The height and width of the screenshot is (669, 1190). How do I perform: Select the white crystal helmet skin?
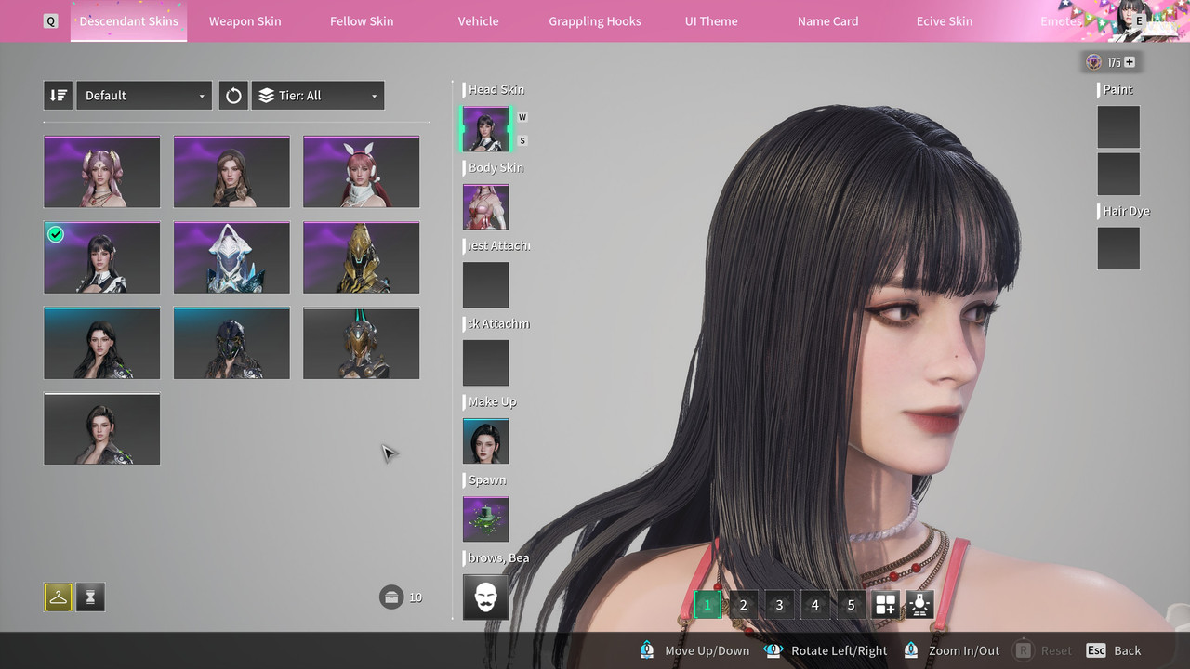click(x=231, y=257)
